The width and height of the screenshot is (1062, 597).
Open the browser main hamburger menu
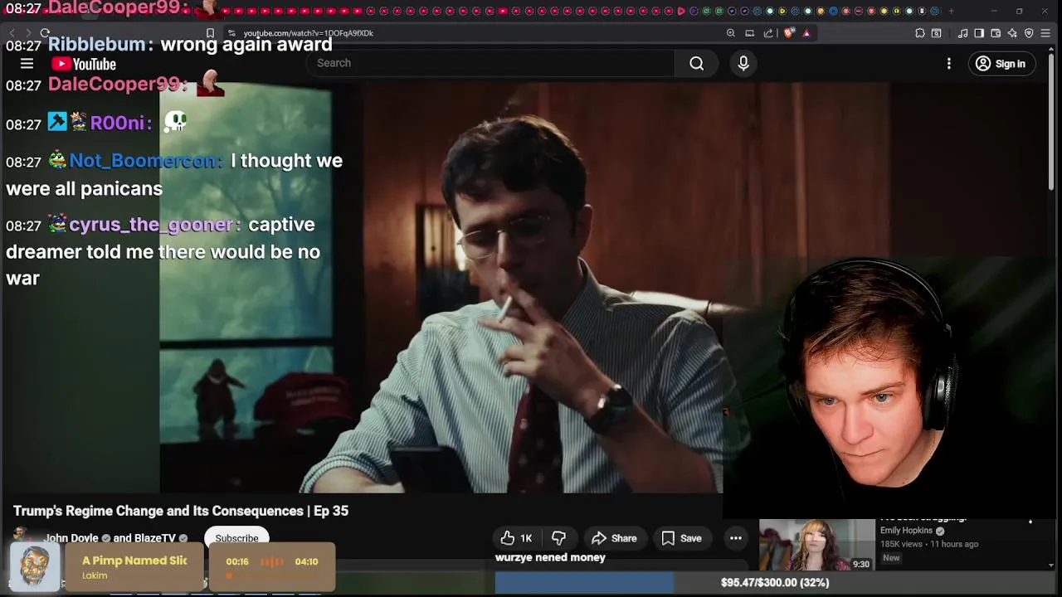coord(1047,33)
